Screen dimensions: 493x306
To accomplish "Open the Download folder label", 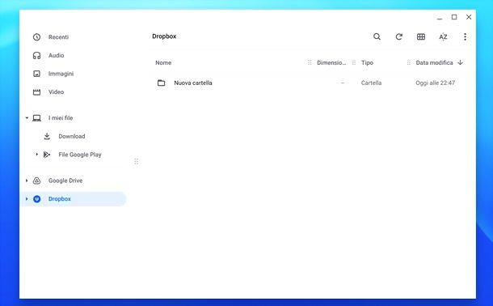I will coord(72,136).
